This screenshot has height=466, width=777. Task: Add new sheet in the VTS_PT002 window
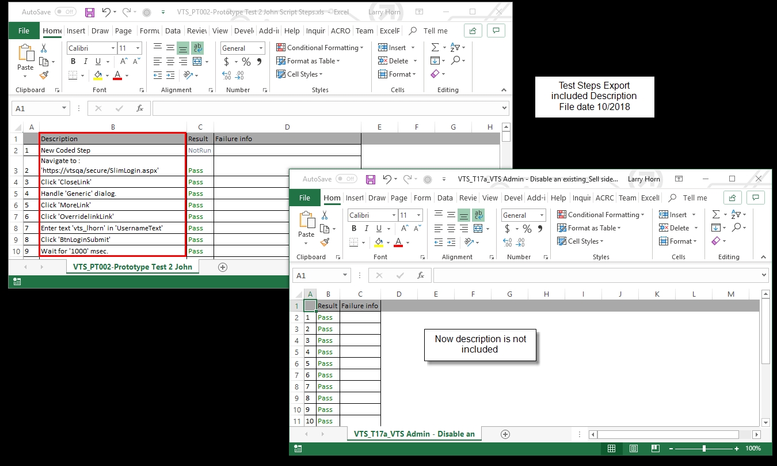click(223, 267)
